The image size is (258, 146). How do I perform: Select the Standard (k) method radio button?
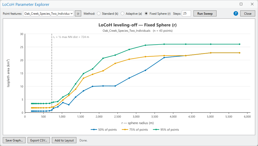(99, 13)
